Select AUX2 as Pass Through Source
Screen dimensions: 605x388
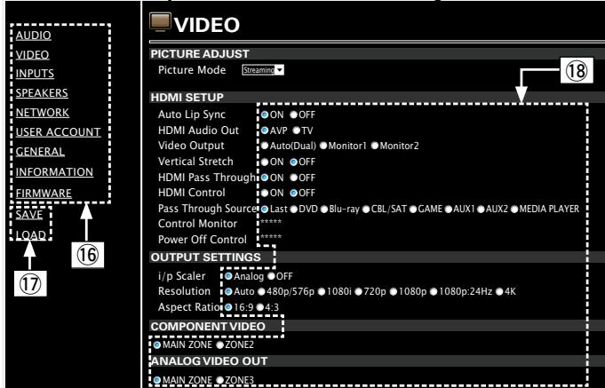click(x=481, y=209)
